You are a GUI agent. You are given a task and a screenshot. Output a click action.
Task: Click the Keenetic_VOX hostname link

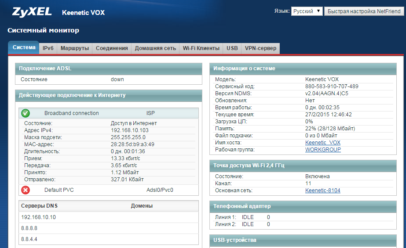pyautogui.click(x=322, y=143)
